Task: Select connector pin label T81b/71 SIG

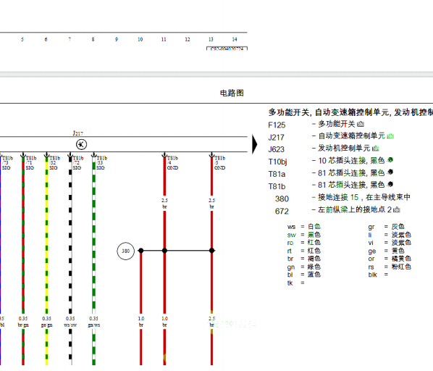Action: click(x=31, y=163)
